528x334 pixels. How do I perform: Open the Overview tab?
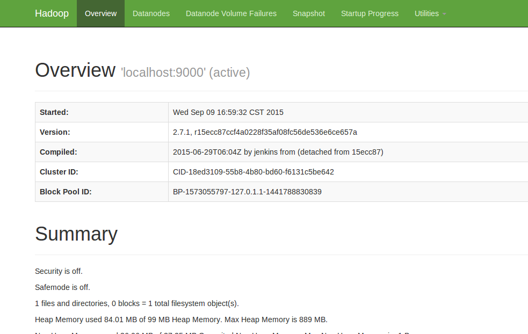[x=100, y=13]
